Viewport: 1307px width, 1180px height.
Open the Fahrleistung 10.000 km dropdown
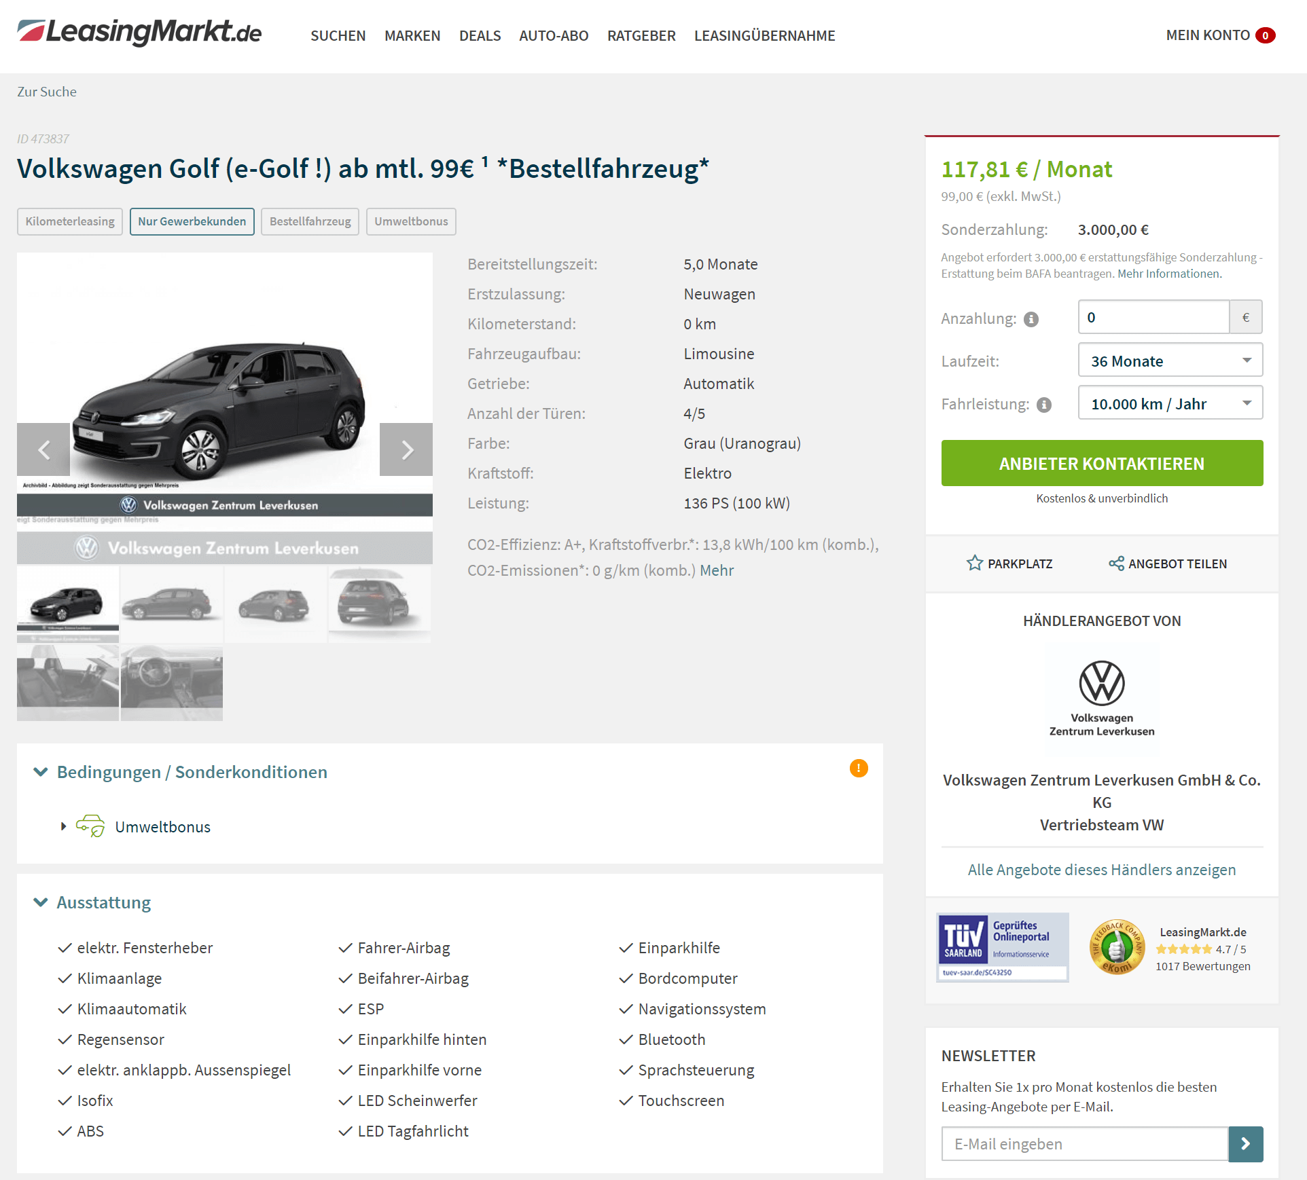click(1170, 403)
